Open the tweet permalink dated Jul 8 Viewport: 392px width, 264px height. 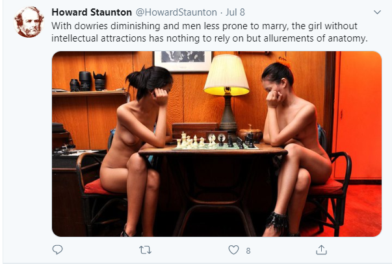pyautogui.click(x=235, y=12)
